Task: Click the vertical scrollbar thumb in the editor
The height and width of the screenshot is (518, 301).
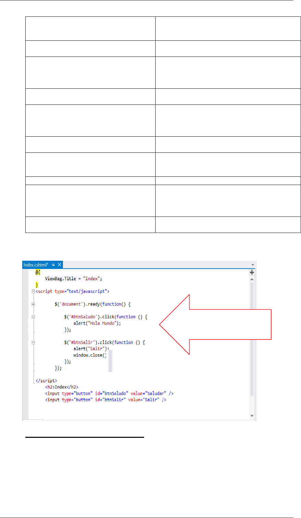Action: (252, 339)
